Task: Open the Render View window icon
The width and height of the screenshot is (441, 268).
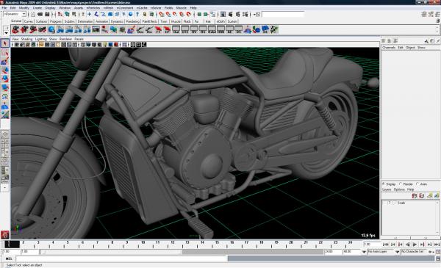Action: (x=223, y=14)
